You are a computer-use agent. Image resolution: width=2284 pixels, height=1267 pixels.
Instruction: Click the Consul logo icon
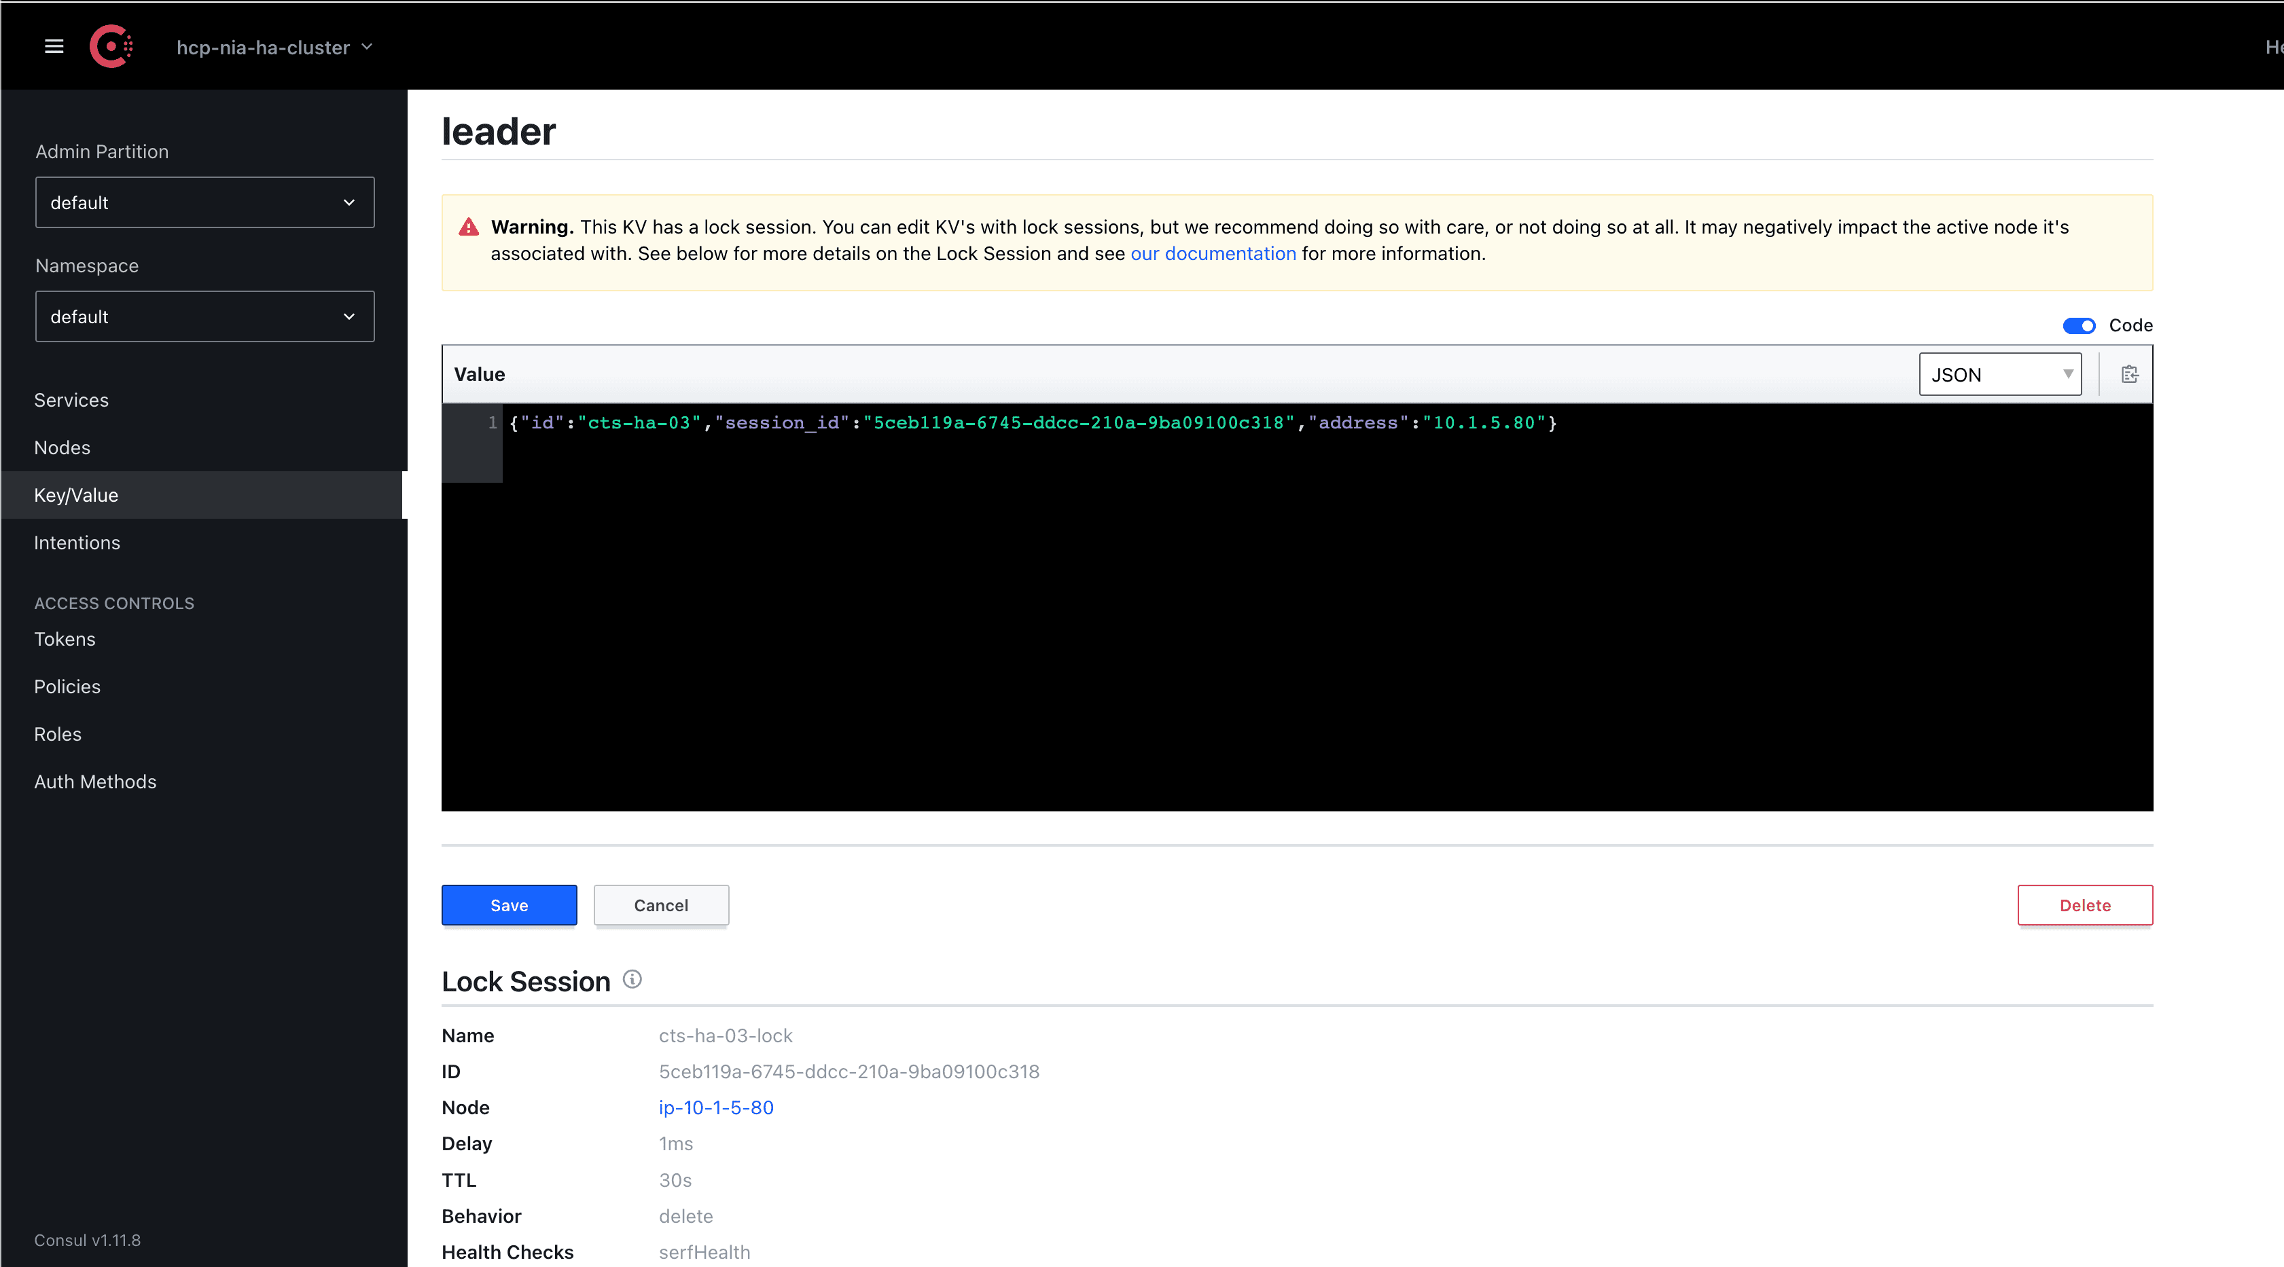click(111, 46)
